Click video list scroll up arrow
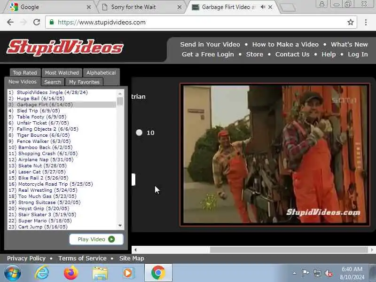Image resolution: width=376 pixels, height=282 pixels. click(x=120, y=93)
